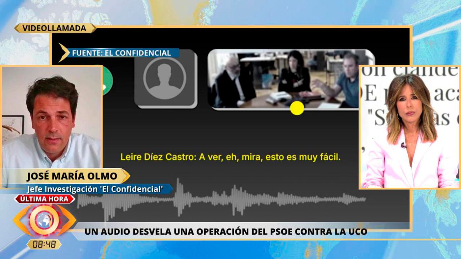
Task: Click the yellow dot cursor marker
Action: (297, 108)
